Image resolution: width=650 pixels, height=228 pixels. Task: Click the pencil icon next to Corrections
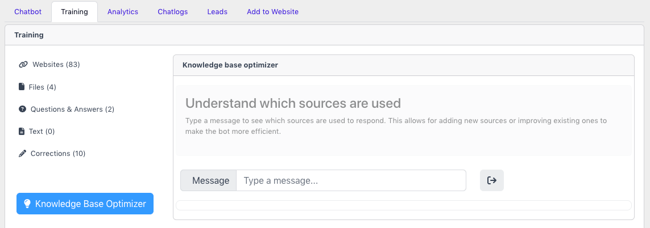(23, 153)
